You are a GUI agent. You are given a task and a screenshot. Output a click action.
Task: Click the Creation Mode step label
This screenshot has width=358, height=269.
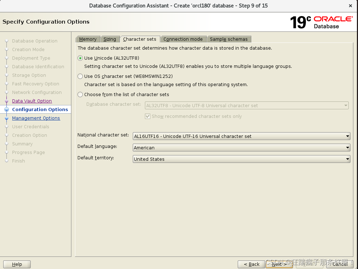(28, 50)
